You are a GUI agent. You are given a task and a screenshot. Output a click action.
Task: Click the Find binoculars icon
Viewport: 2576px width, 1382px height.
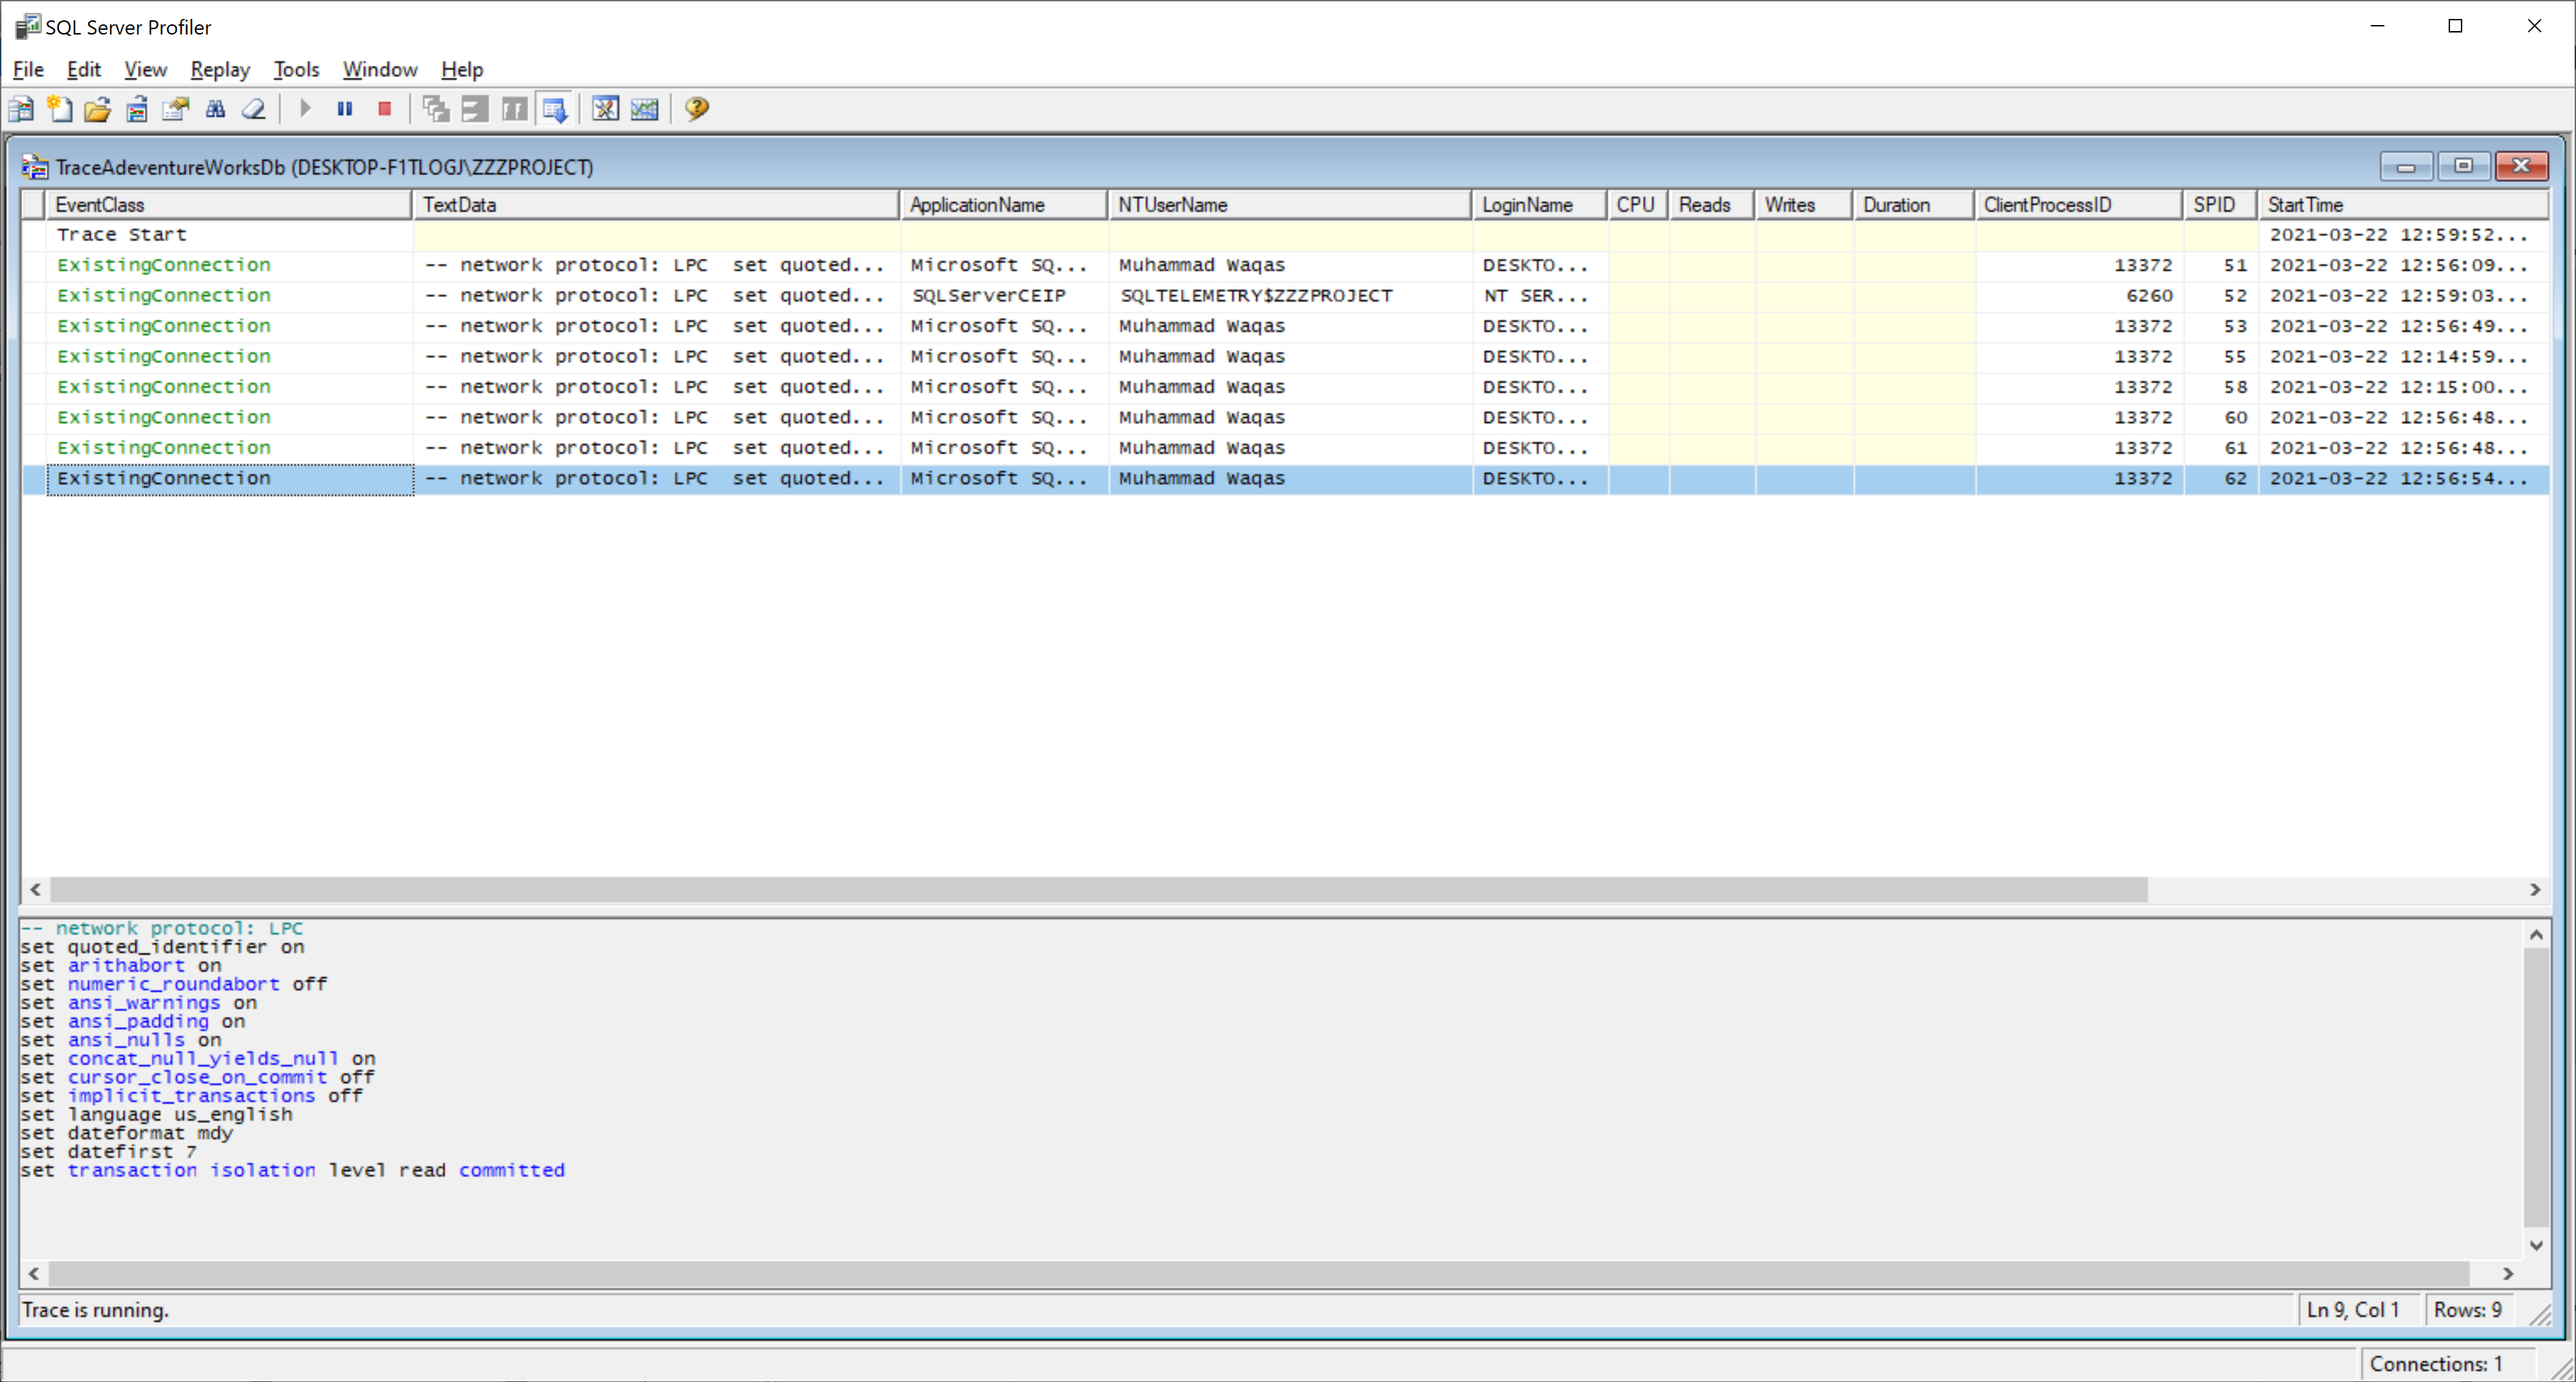click(215, 109)
